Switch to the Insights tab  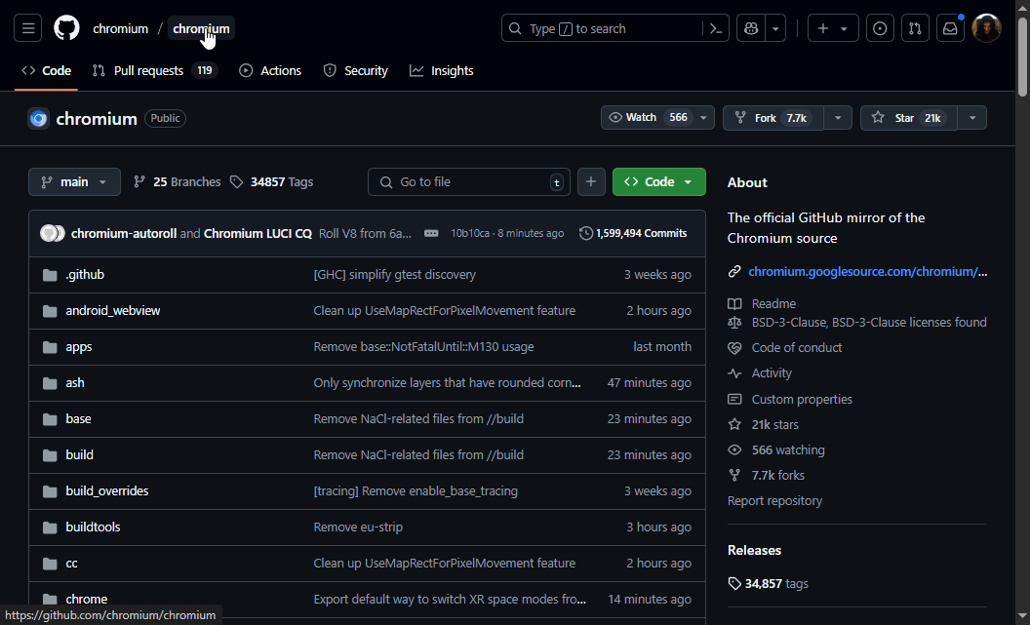pos(442,70)
